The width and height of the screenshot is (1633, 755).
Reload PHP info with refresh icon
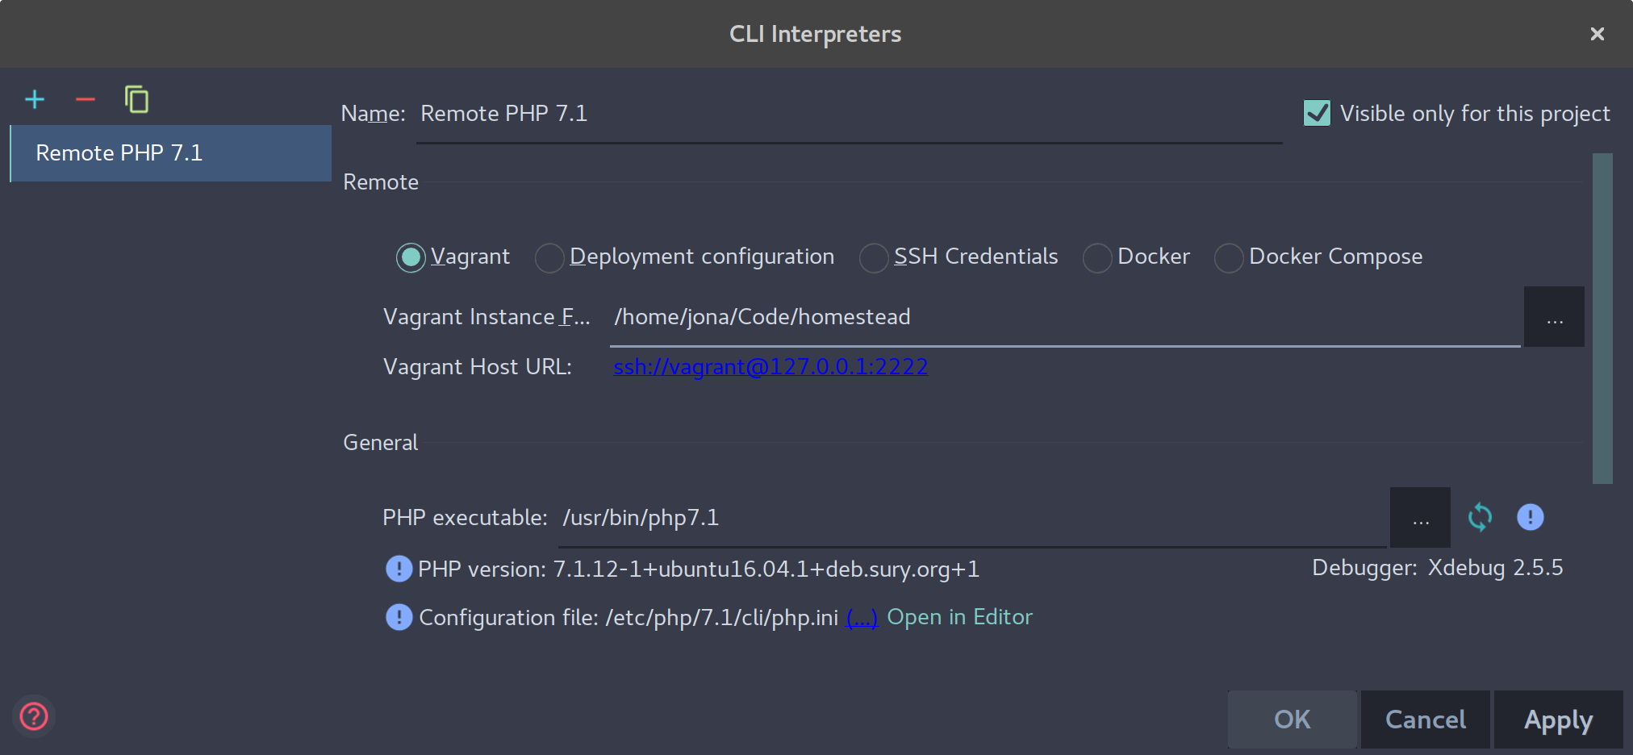click(x=1480, y=517)
